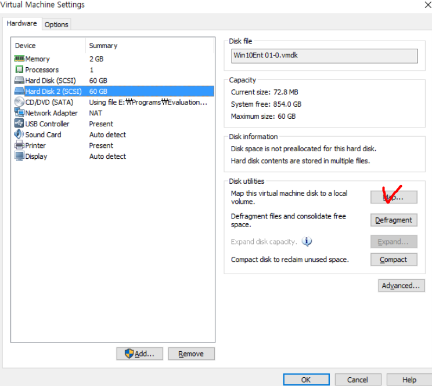432x386 pixels.
Task: Click the Map... button
Action: click(394, 197)
